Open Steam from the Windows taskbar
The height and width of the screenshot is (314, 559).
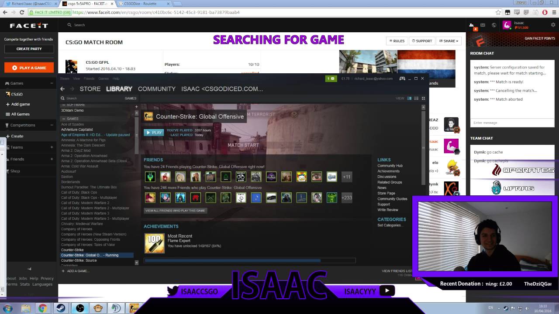61,308
